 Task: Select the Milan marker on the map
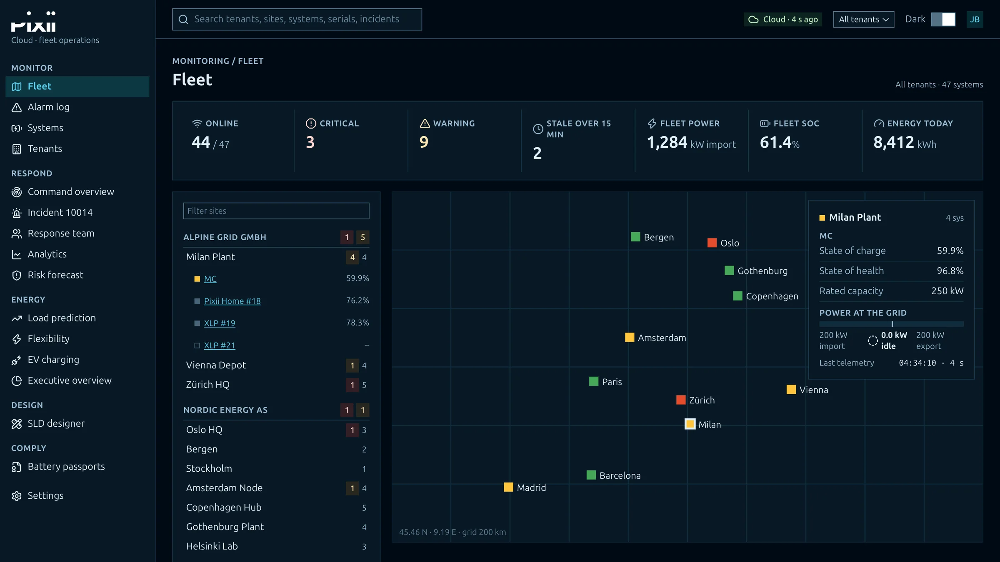(x=690, y=424)
